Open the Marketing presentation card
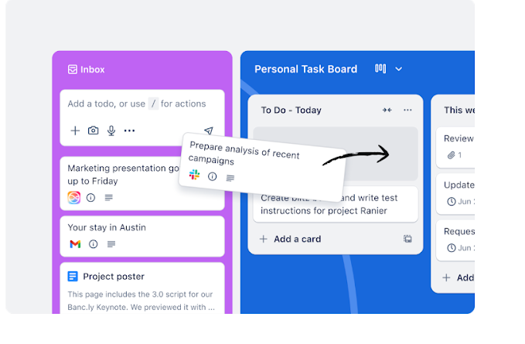The height and width of the screenshot is (344, 525). [x=142, y=184]
